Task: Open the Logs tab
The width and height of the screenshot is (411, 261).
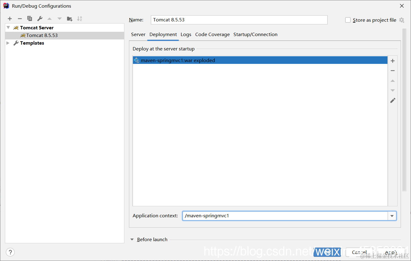Action: 186,35
